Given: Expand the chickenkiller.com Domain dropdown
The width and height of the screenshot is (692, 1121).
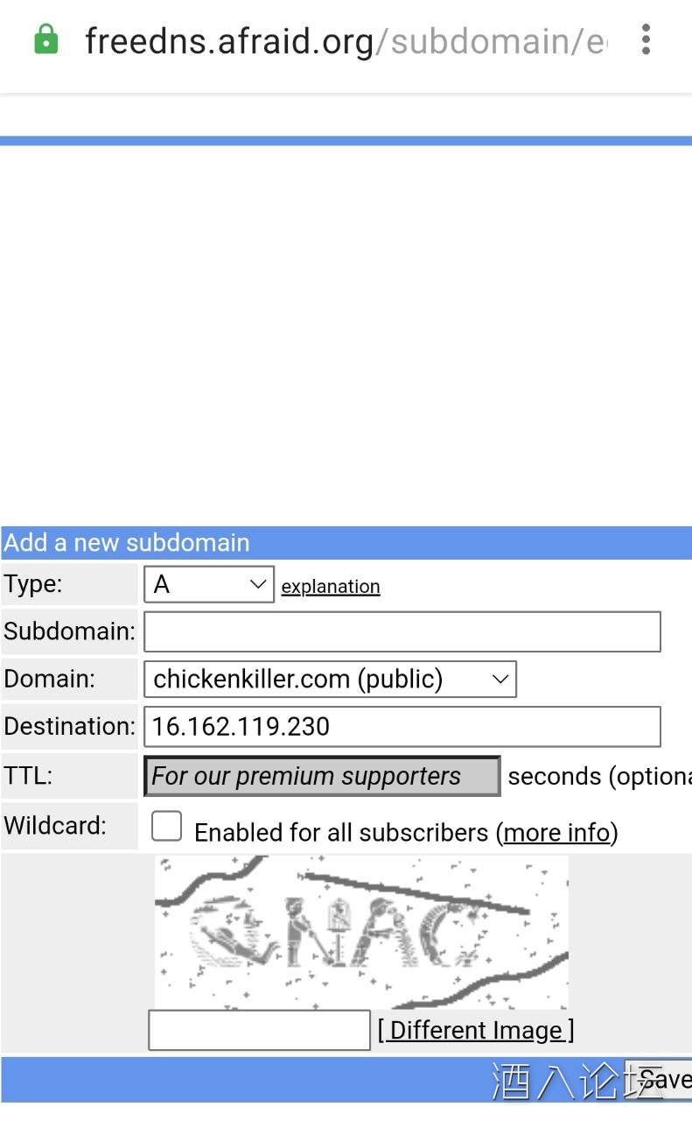Looking at the screenshot, I should coord(330,679).
